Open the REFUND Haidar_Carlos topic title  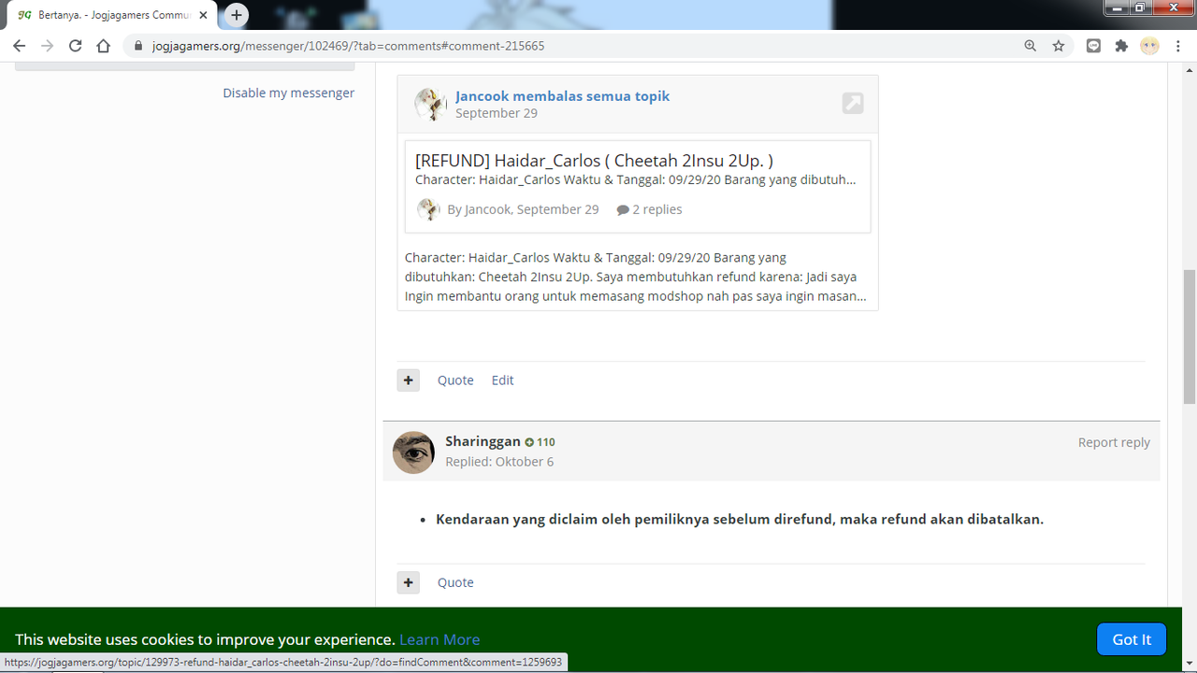pos(594,160)
